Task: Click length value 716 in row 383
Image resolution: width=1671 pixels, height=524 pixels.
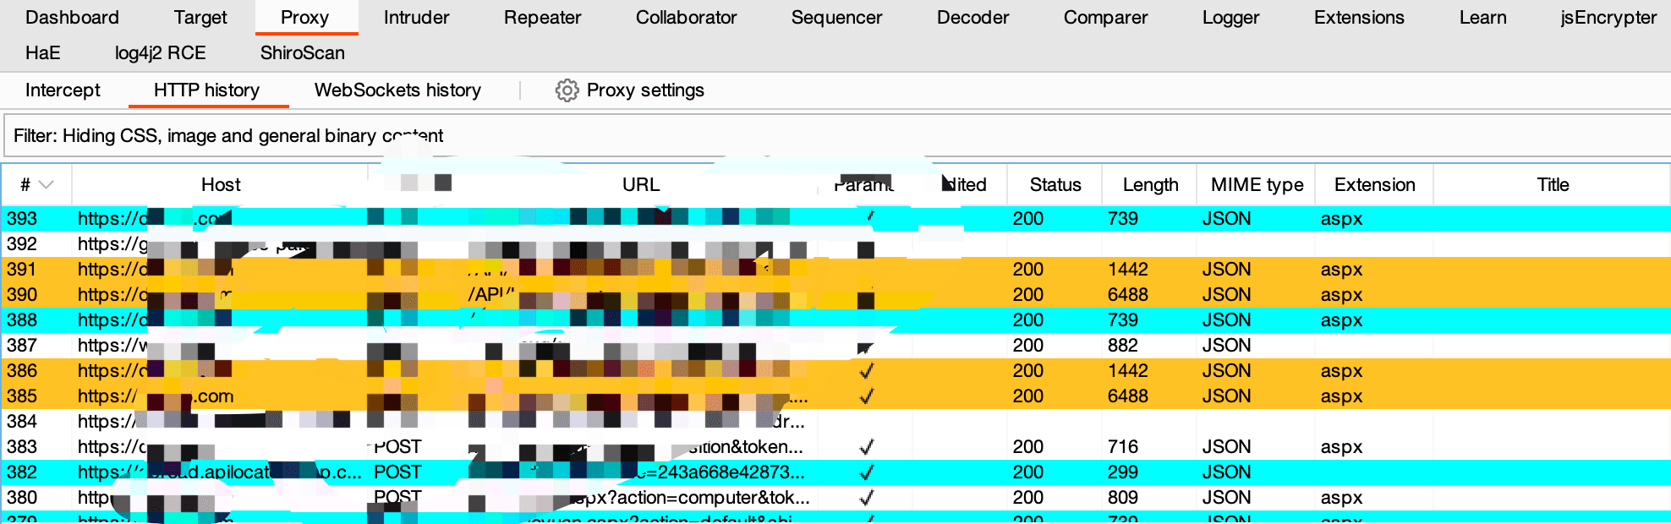Action: [x=1123, y=446]
